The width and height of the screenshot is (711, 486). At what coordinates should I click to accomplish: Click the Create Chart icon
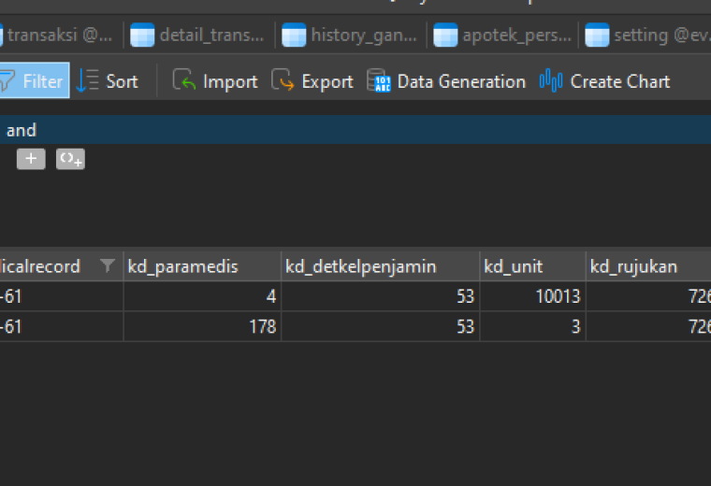(x=551, y=80)
